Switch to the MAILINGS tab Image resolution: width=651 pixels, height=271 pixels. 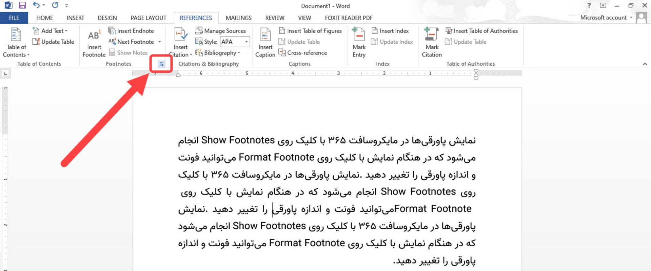pos(239,18)
